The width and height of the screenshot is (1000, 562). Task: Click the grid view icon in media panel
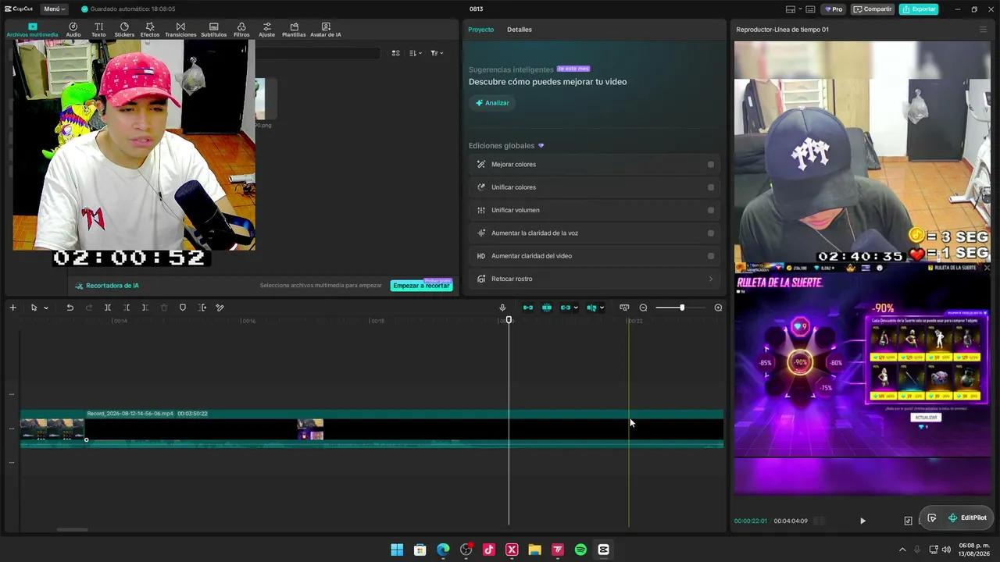(x=396, y=53)
